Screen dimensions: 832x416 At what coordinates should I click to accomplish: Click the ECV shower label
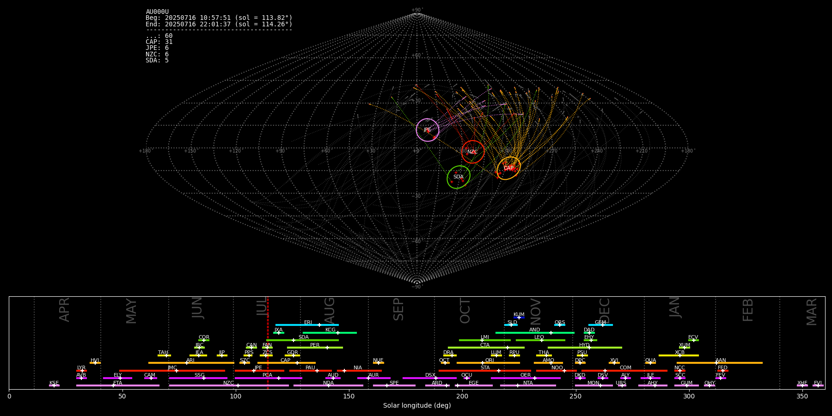click(693, 337)
